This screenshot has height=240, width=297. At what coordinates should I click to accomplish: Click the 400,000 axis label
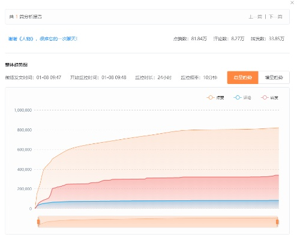click(x=25, y=169)
